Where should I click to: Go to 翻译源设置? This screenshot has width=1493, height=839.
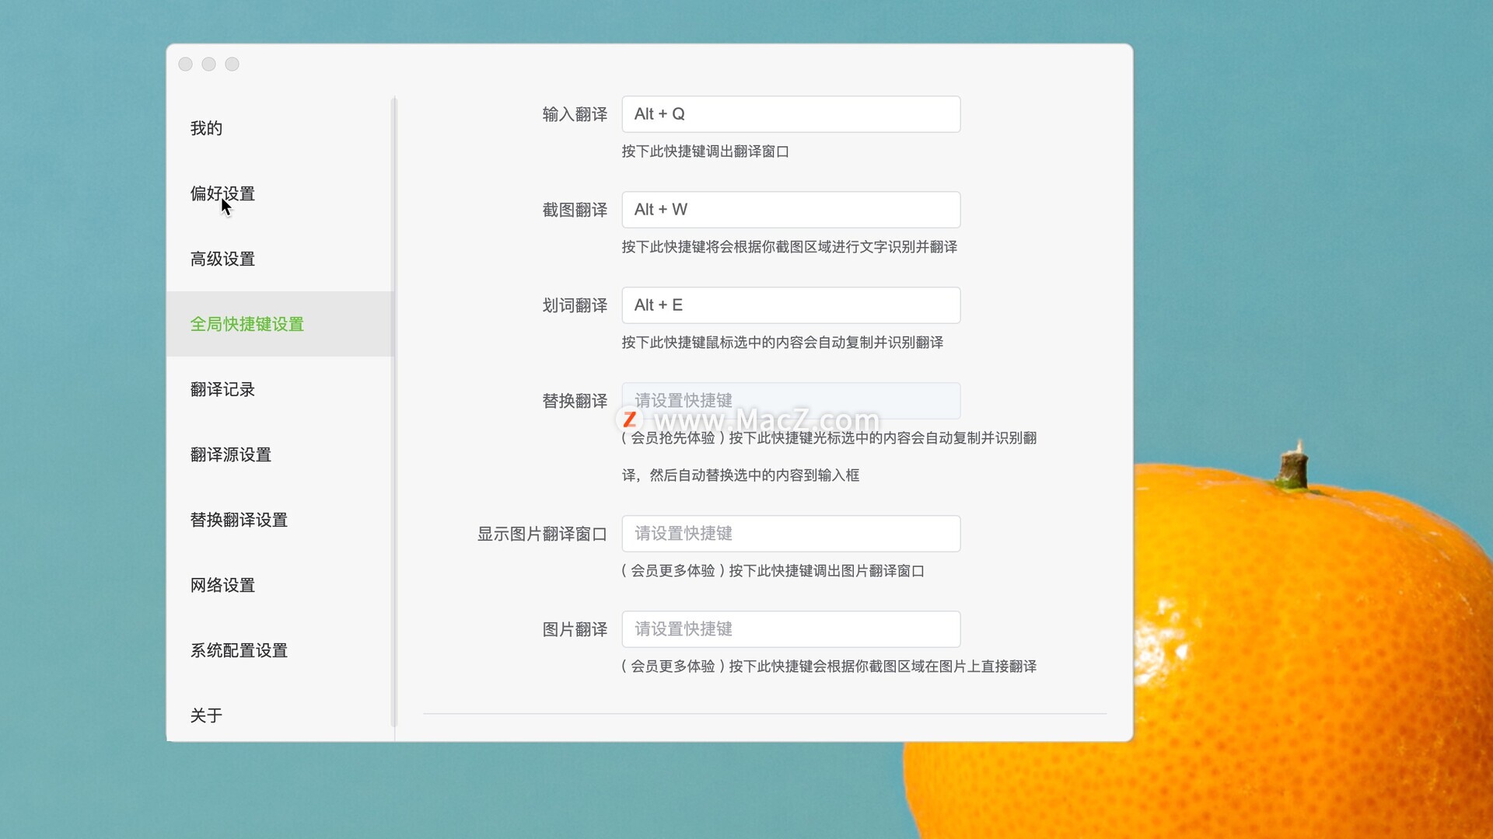(280, 454)
